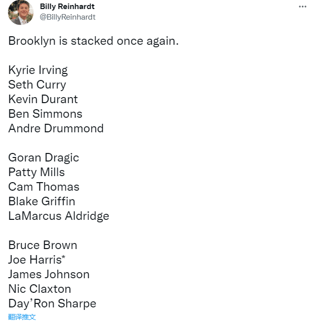Click the Cam Thomas line

click(44, 187)
